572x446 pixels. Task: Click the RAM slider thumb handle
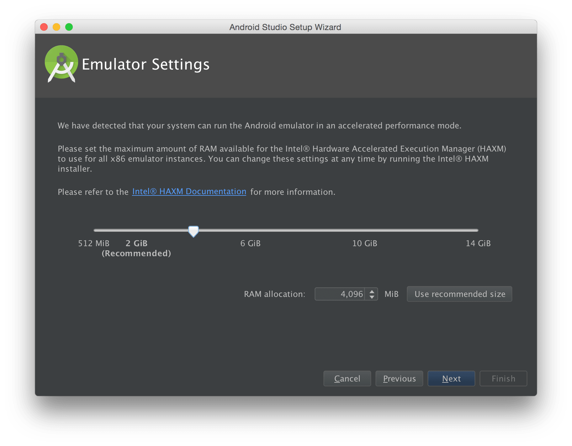(x=193, y=231)
